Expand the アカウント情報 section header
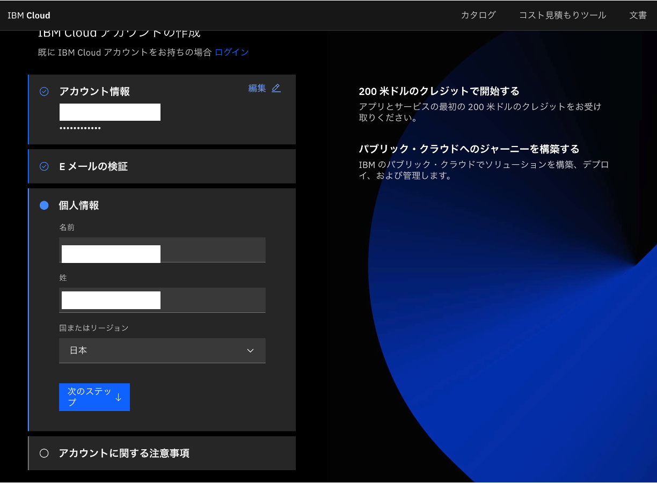 coord(94,92)
